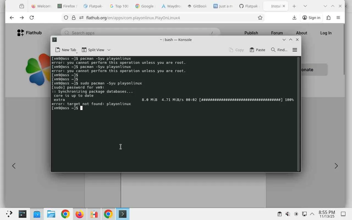Open Firefox extensions puzzle icon
Viewport: 352px width, 220px height.
coord(328,18)
